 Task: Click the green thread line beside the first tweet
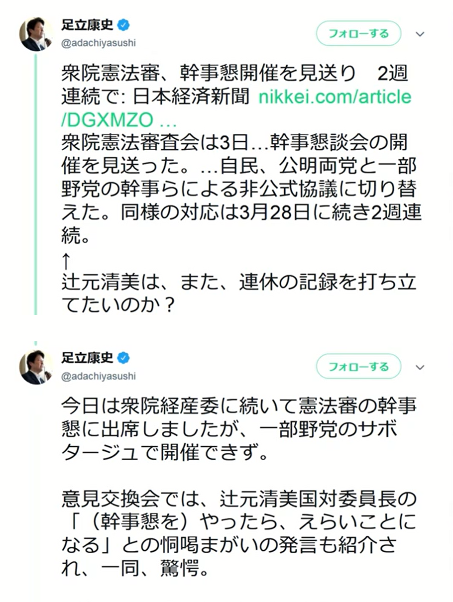(35, 184)
